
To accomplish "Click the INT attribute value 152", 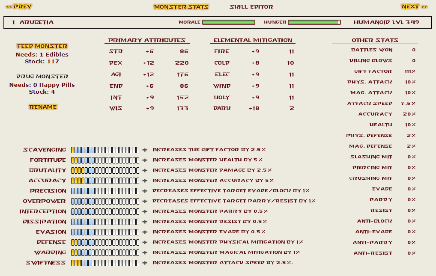I will click(x=183, y=98).
